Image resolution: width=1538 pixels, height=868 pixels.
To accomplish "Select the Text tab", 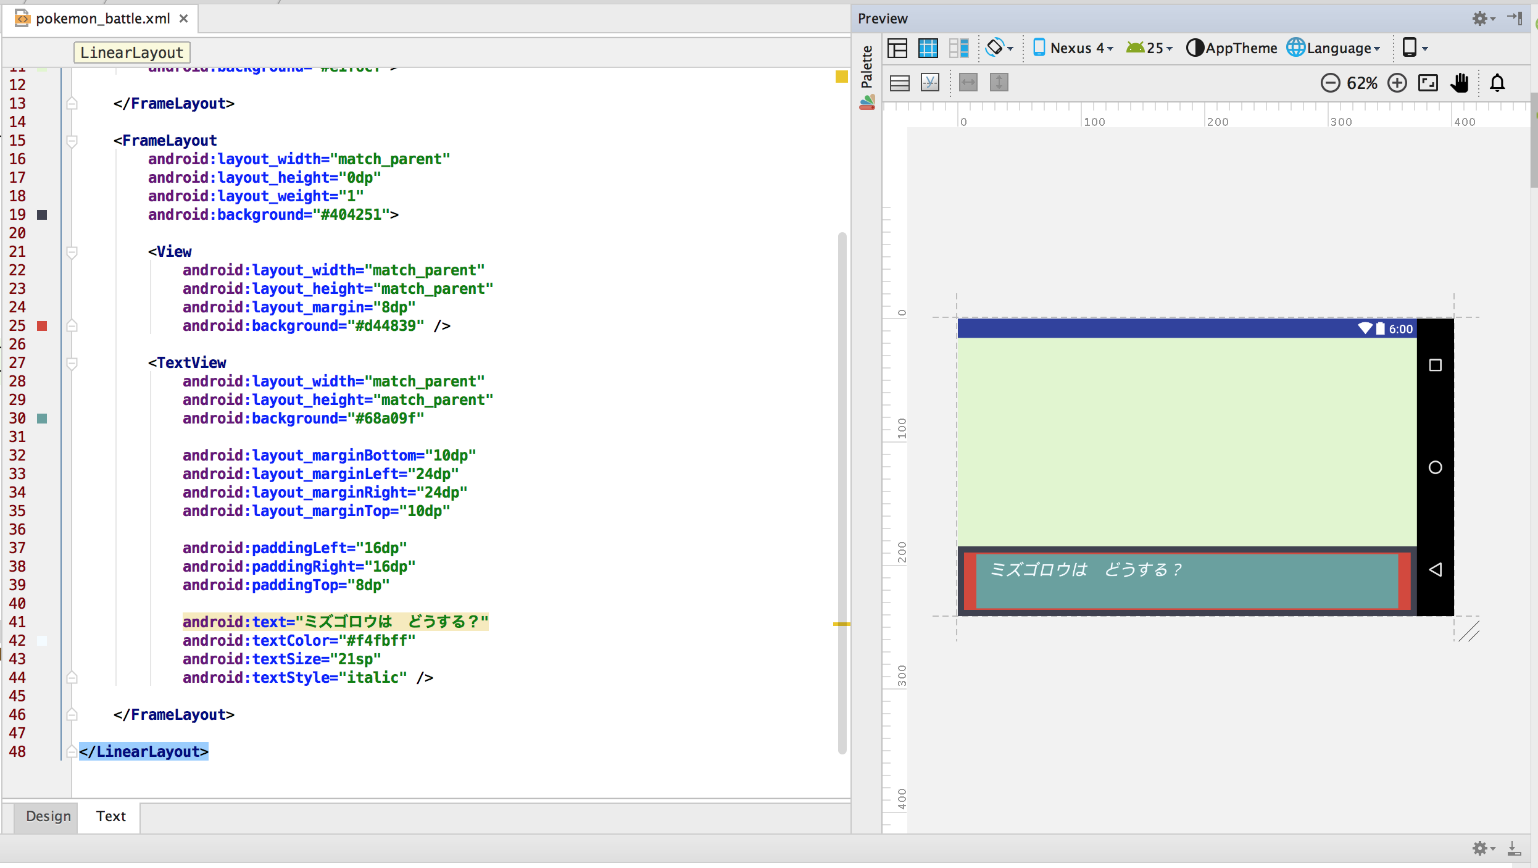I will 110,816.
